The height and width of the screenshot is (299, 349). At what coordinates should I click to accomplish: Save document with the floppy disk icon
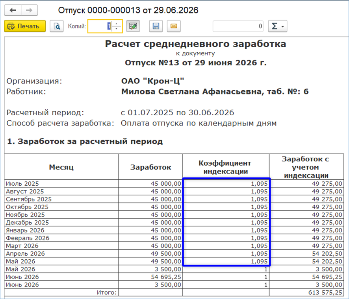(156, 26)
